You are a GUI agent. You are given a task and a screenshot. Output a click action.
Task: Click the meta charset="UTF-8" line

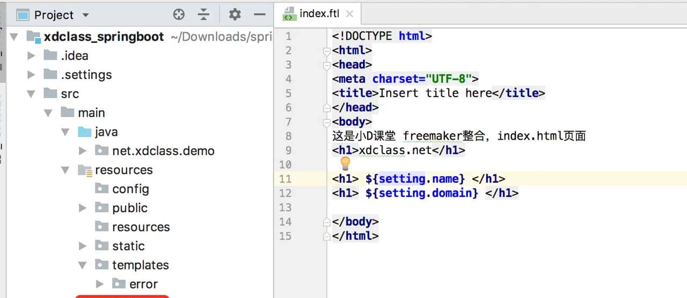tap(405, 79)
